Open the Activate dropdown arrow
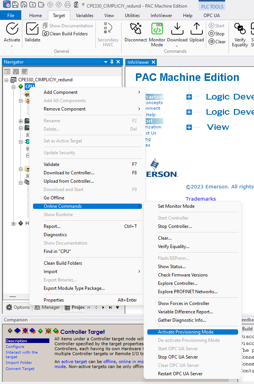The image size is (254, 384). (12, 46)
